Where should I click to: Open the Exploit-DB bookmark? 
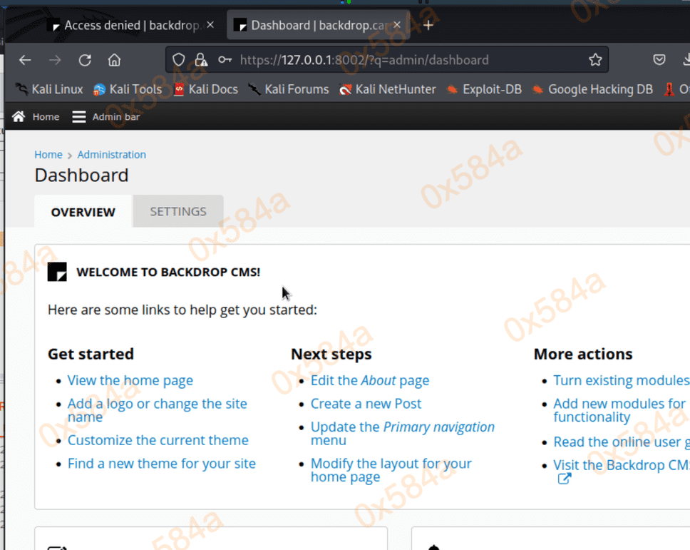[484, 89]
